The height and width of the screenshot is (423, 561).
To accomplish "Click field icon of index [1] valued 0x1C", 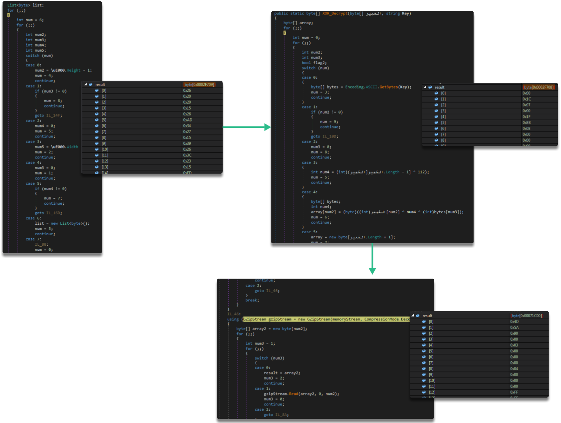I will 436,99.
